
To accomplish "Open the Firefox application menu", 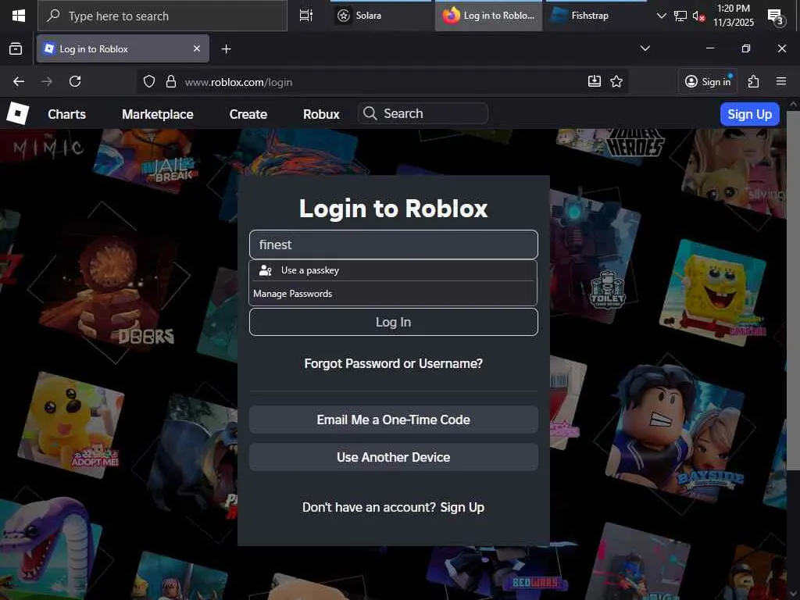I will [x=781, y=81].
